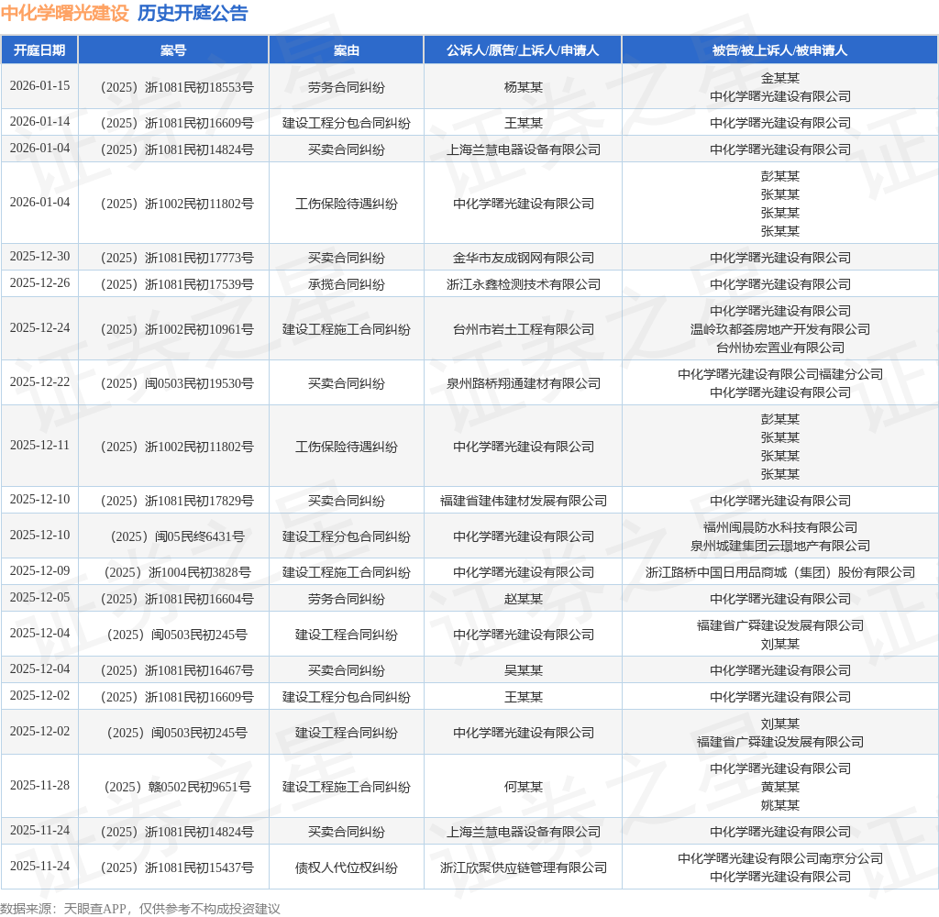Click the 被告/被上诉人/被申请人 column header
Screen dimensions: 939x917
click(779, 50)
